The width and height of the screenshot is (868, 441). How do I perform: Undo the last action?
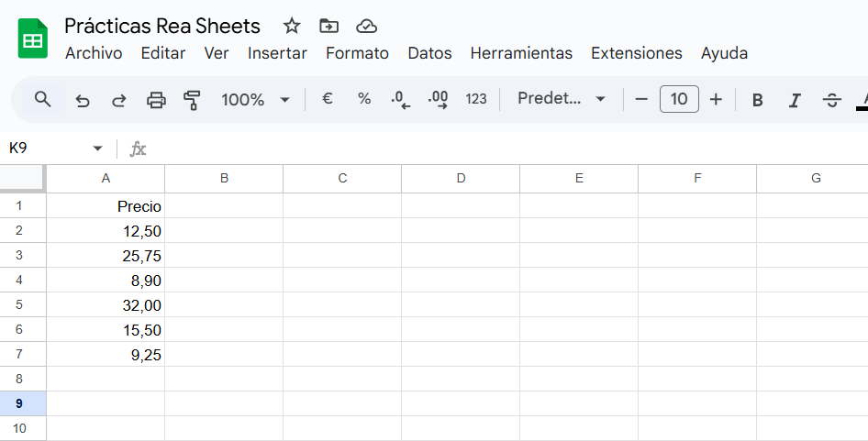pos(83,100)
